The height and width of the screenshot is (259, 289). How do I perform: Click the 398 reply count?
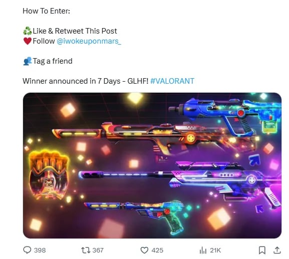click(40, 250)
